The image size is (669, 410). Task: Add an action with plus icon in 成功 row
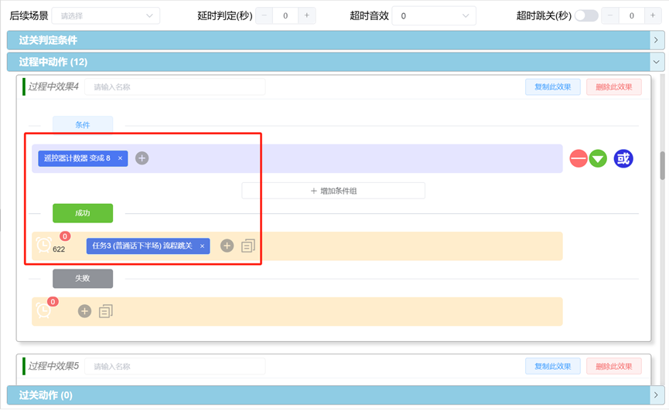click(227, 246)
